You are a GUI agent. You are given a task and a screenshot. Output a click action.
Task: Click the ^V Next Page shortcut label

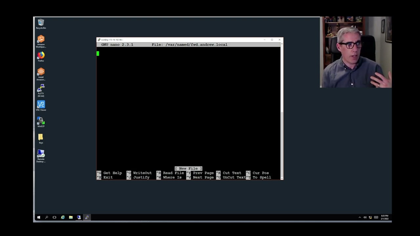(x=200, y=177)
